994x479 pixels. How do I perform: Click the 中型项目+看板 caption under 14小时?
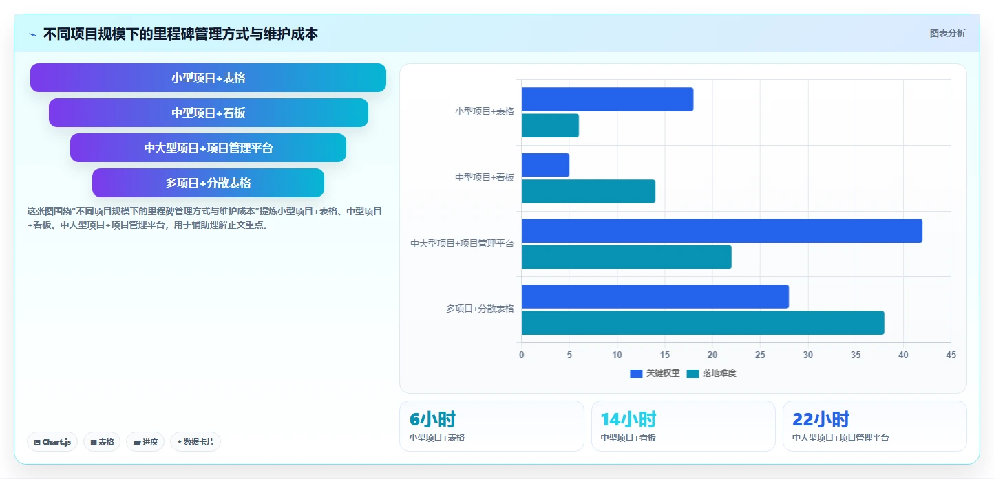coord(628,437)
